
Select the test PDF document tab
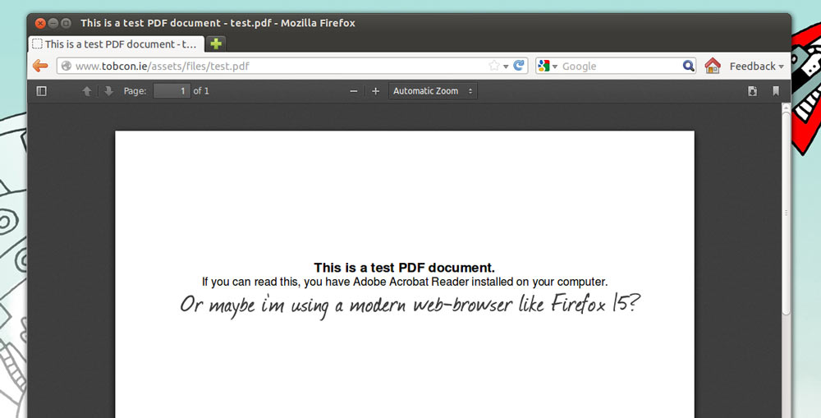tap(117, 44)
